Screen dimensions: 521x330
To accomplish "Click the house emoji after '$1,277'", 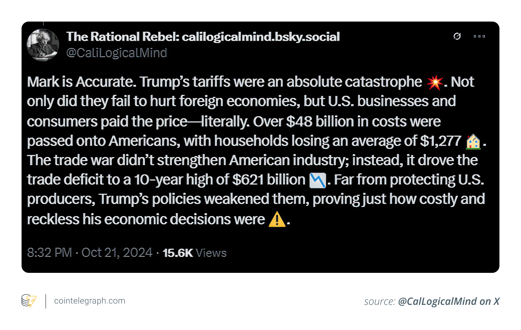I will [473, 141].
